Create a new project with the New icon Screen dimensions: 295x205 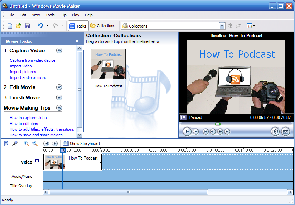coord(10,26)
